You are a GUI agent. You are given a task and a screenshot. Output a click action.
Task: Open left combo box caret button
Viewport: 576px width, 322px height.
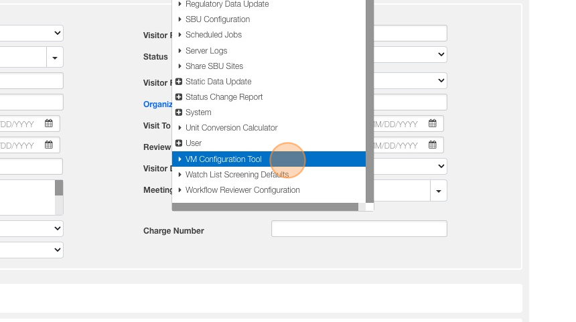pyautogui.click(x=55, y=58)
